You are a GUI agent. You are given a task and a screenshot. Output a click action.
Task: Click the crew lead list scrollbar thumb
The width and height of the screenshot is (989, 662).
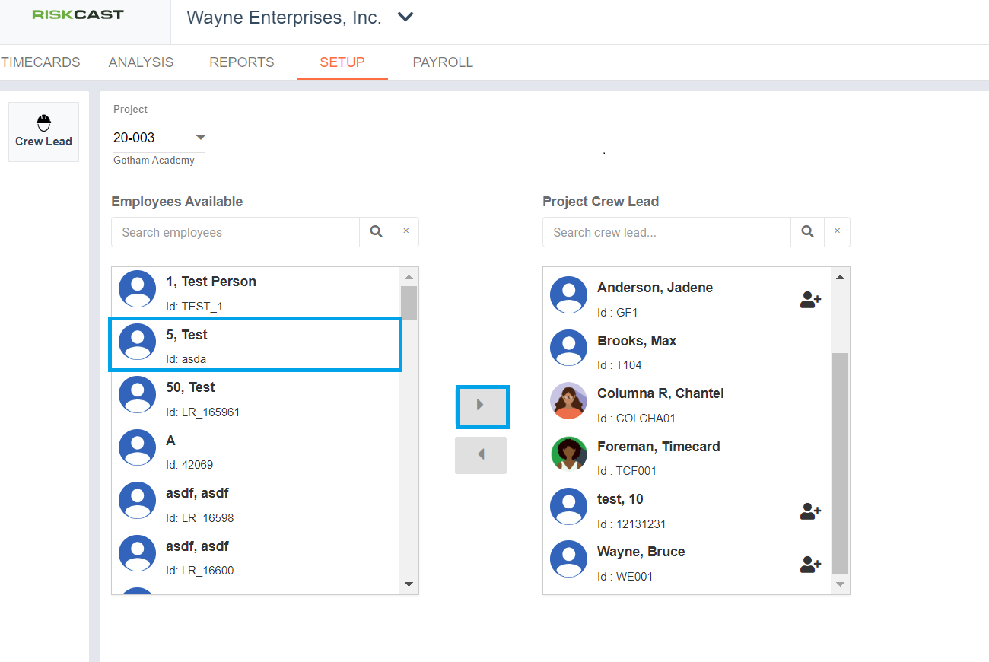coord(840,463)
